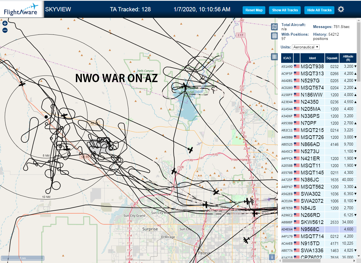Sort by Ident column header
The width and height of the screenshot is (361, 263).
[x=312, y=58]
